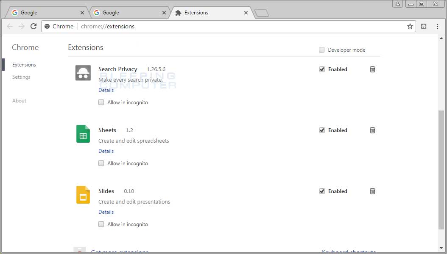
Task: Click the Slides extension name
Action: tap(106, 191)
